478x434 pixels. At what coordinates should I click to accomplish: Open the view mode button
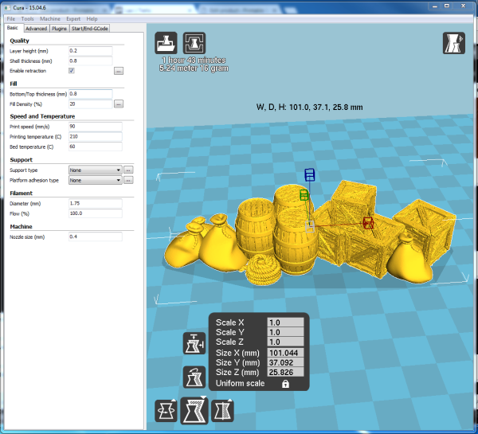(455, 44)
